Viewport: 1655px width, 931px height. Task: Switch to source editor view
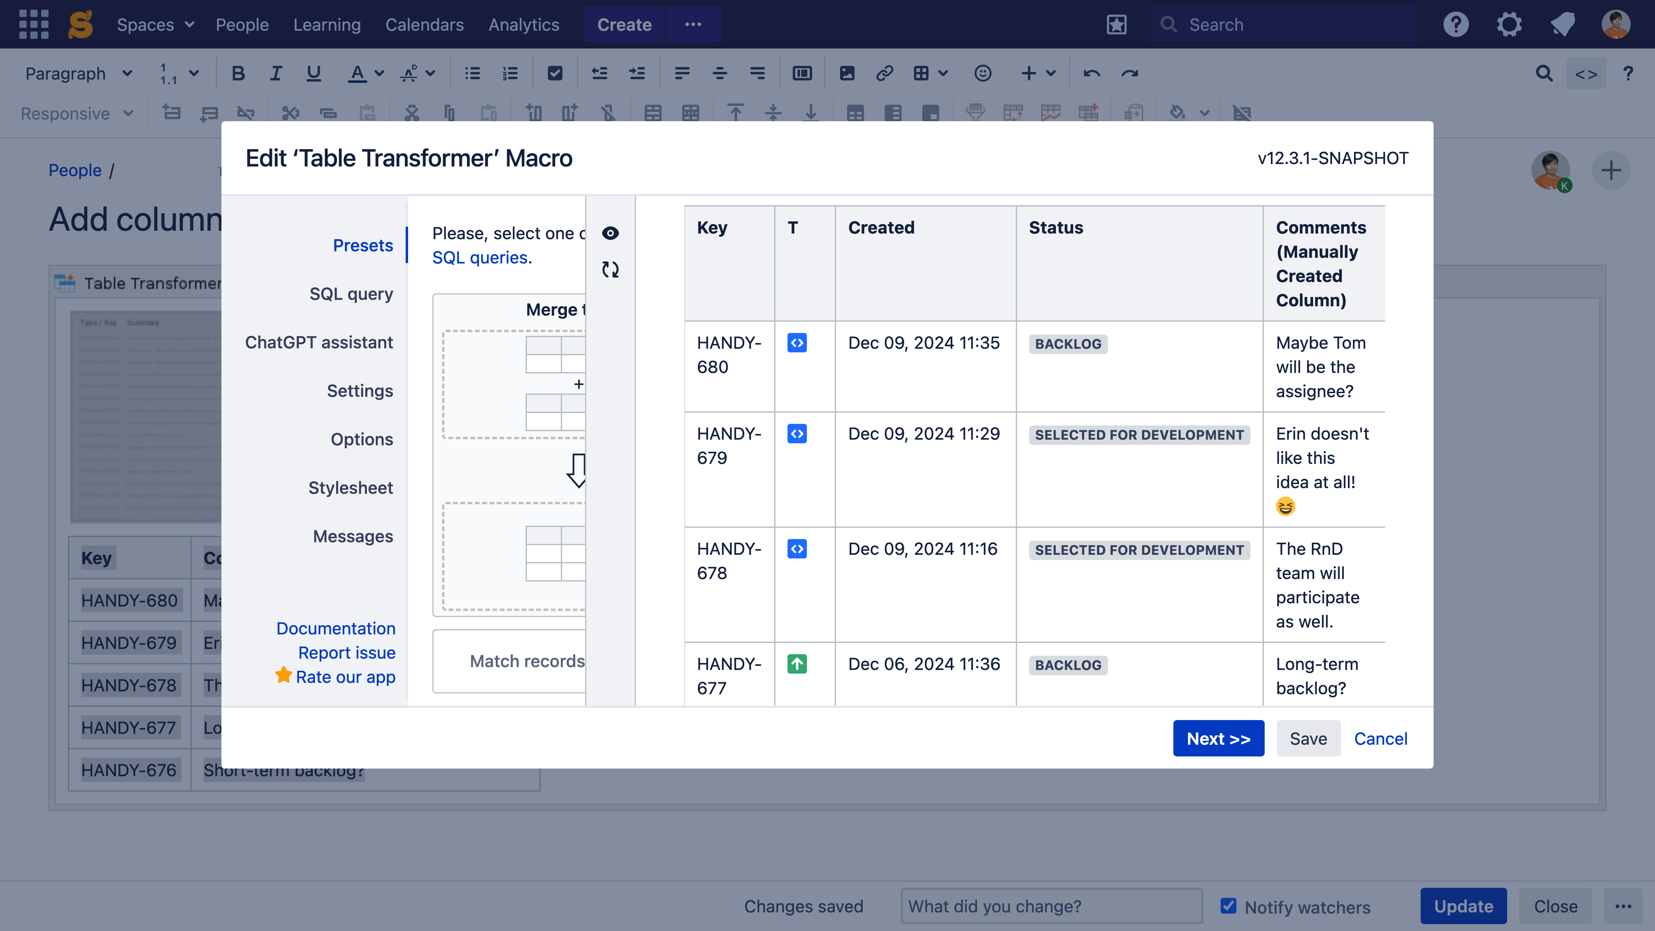pos(1586,73)
